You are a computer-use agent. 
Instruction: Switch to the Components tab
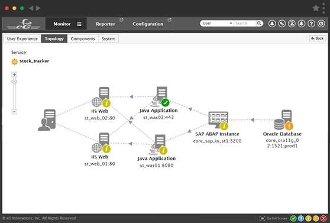[x=83, y=39]
